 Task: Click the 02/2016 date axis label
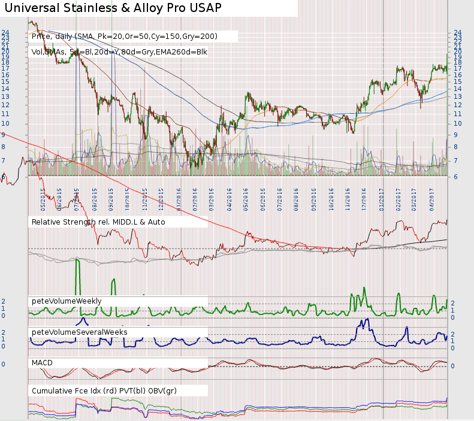(195, 199)
